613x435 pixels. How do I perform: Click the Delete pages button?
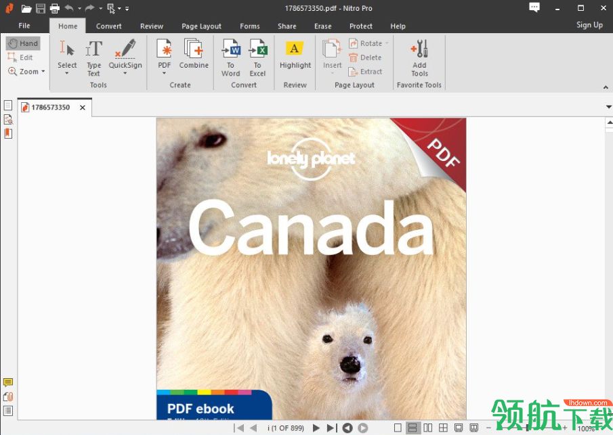pyautogui.click(x=365, y=58)
